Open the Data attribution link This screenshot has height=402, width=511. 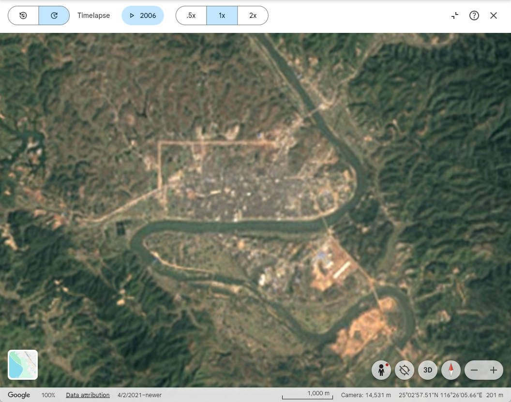(x=88, y=395)
